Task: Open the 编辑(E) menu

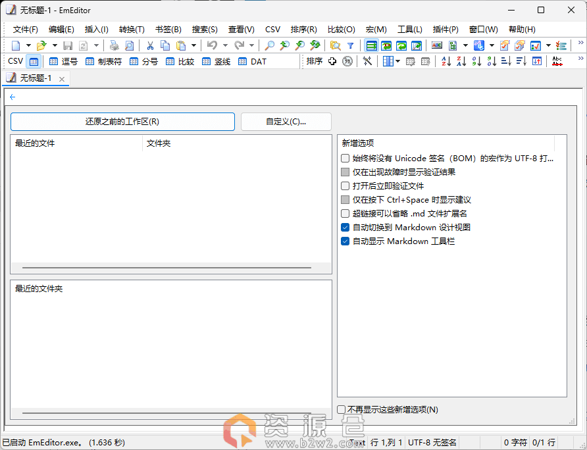Action: click(61, 29)
